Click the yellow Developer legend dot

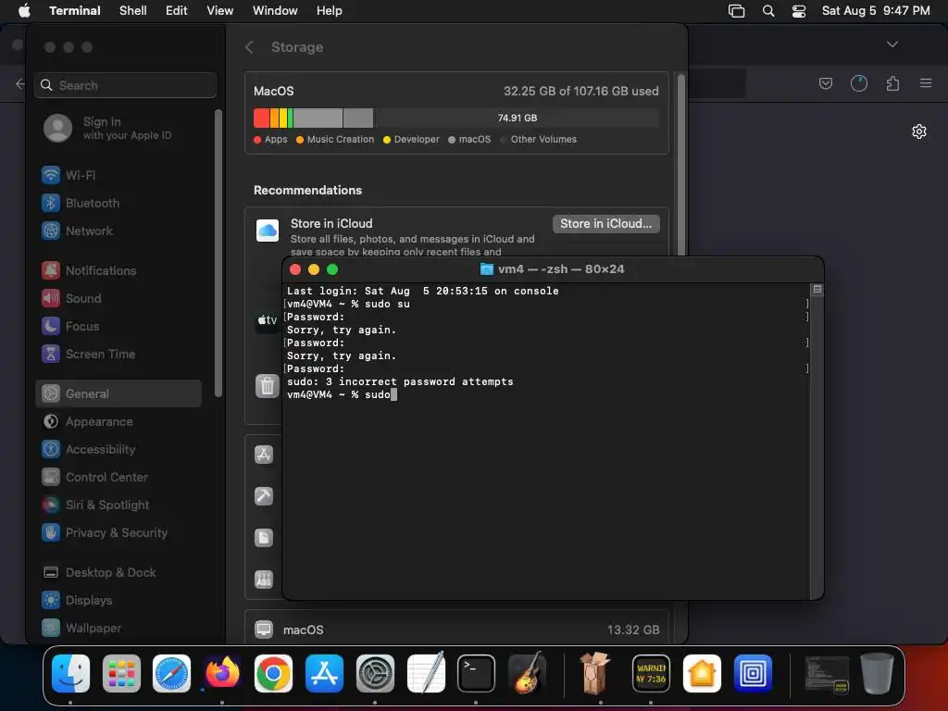click(387, 140)
